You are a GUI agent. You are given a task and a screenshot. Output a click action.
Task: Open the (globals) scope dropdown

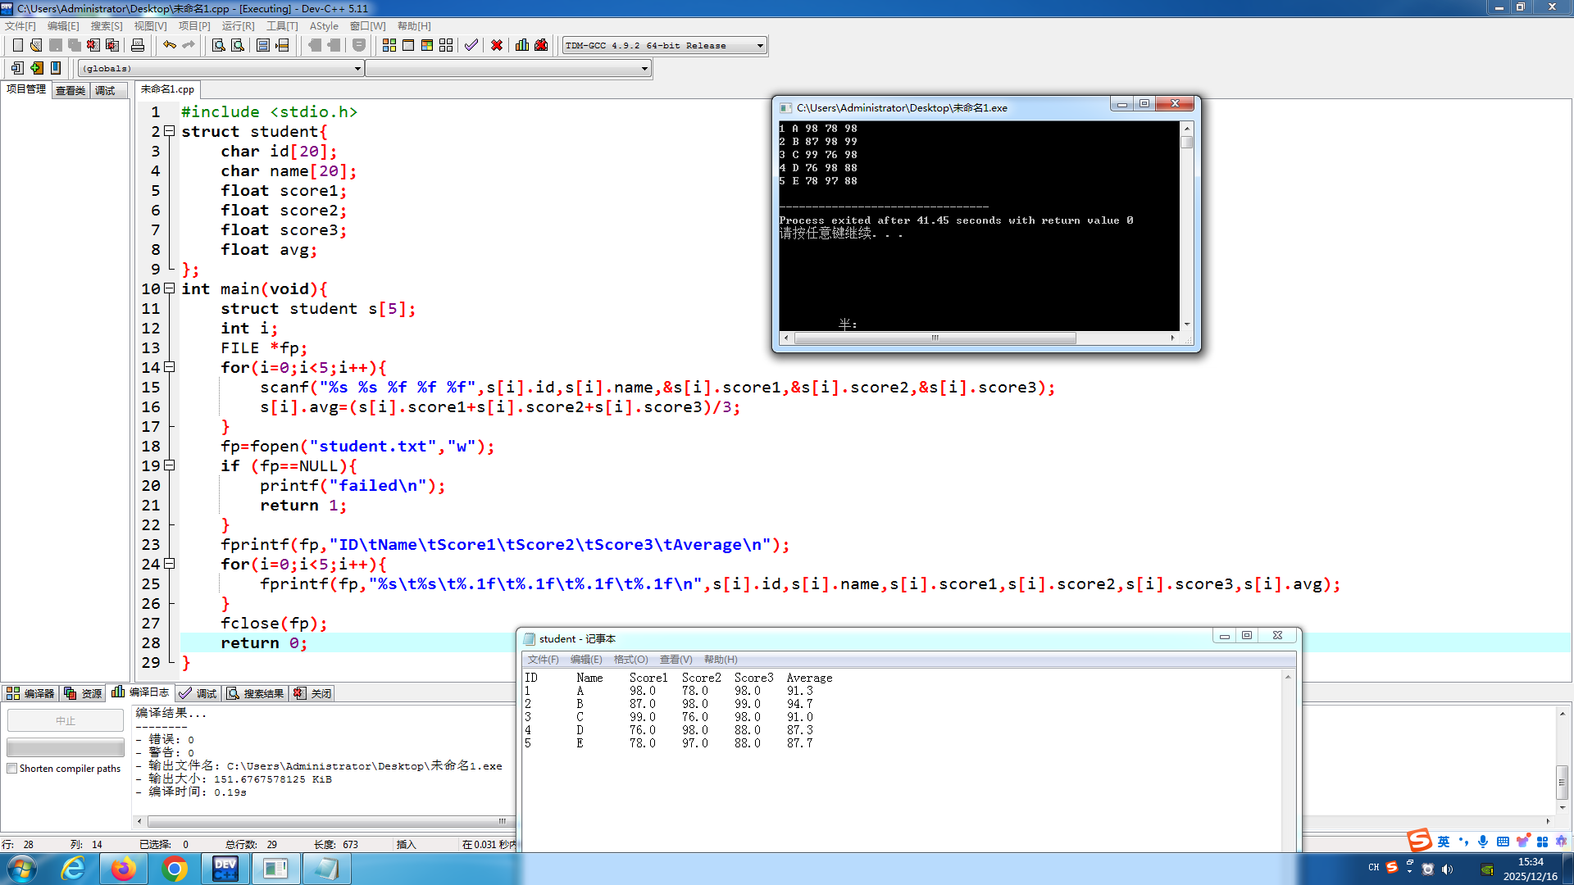357,69
